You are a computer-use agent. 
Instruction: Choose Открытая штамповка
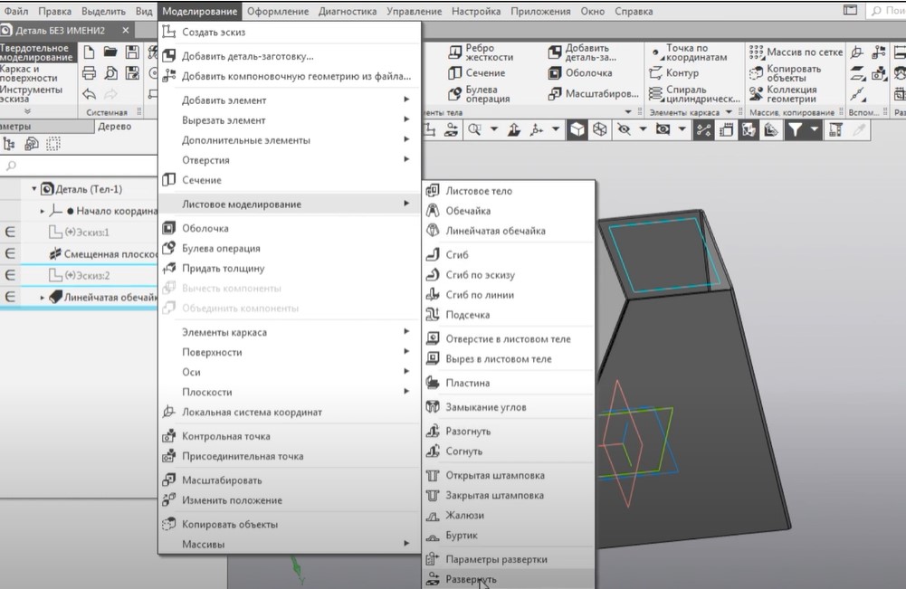[x=509, y=475]
